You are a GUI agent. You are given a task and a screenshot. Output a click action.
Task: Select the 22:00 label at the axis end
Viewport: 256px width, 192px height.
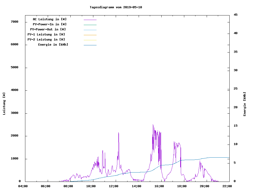[227, 186]
